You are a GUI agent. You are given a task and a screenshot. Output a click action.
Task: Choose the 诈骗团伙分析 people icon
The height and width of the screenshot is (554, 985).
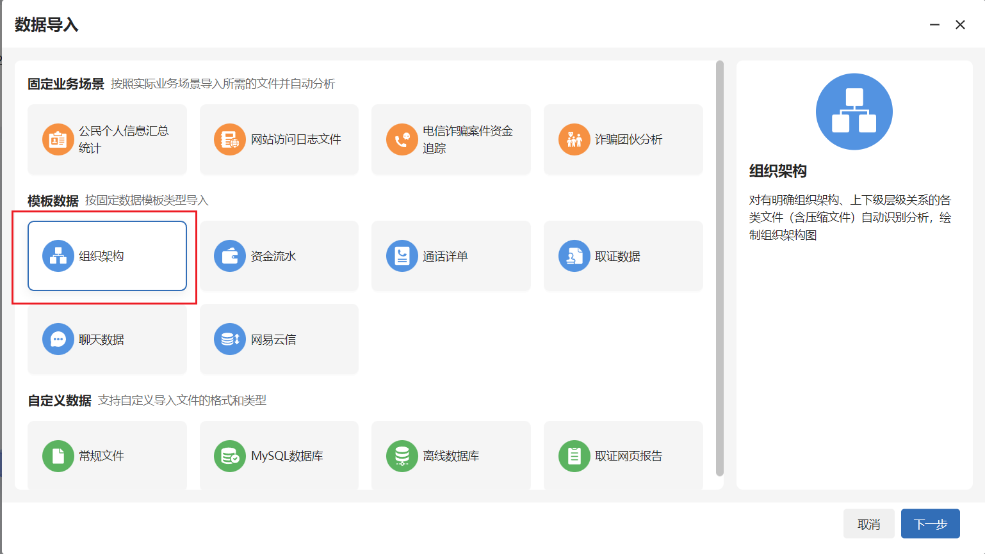[x=574, y=139]
